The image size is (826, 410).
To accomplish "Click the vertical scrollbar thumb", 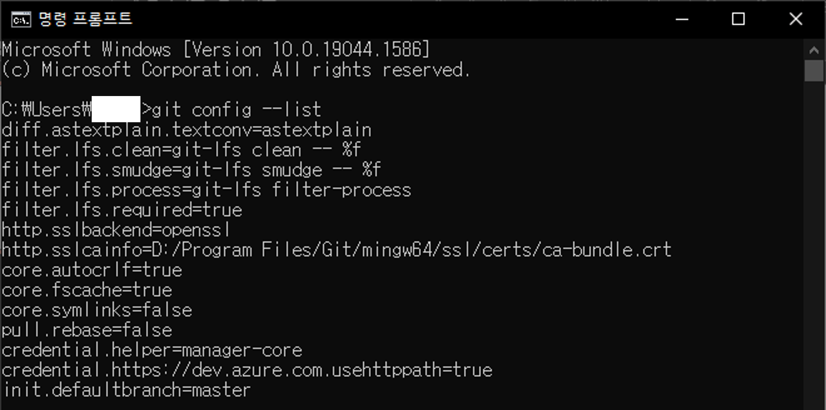I will coord(814,71).
